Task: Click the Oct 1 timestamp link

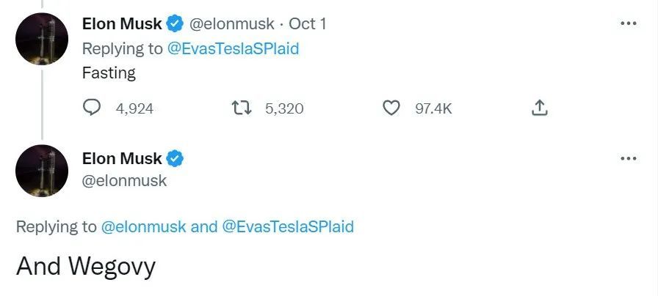Action: (308, 23)
